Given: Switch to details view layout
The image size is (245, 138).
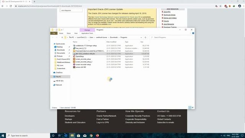Looking at the screenshot, I should tap(190, 107).
